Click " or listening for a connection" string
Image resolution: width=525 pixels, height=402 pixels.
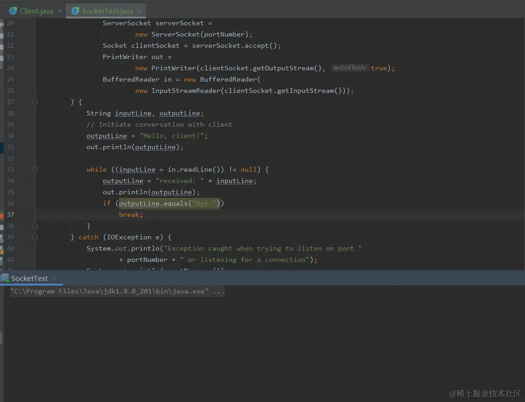point(245,260)
